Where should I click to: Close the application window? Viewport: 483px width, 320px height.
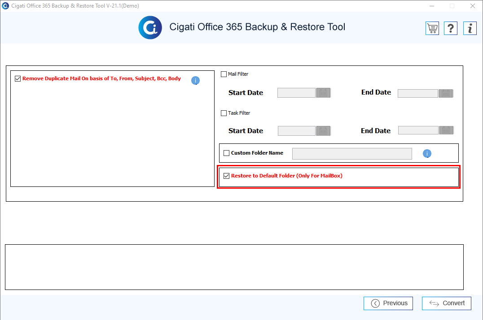[473, 6]
